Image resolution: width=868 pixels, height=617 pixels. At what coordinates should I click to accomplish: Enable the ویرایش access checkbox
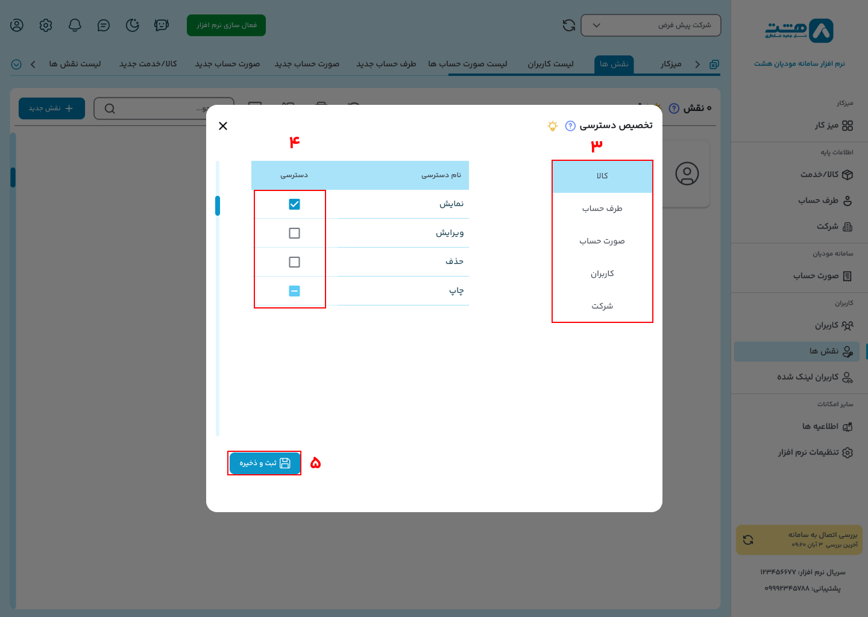(294, 233)
